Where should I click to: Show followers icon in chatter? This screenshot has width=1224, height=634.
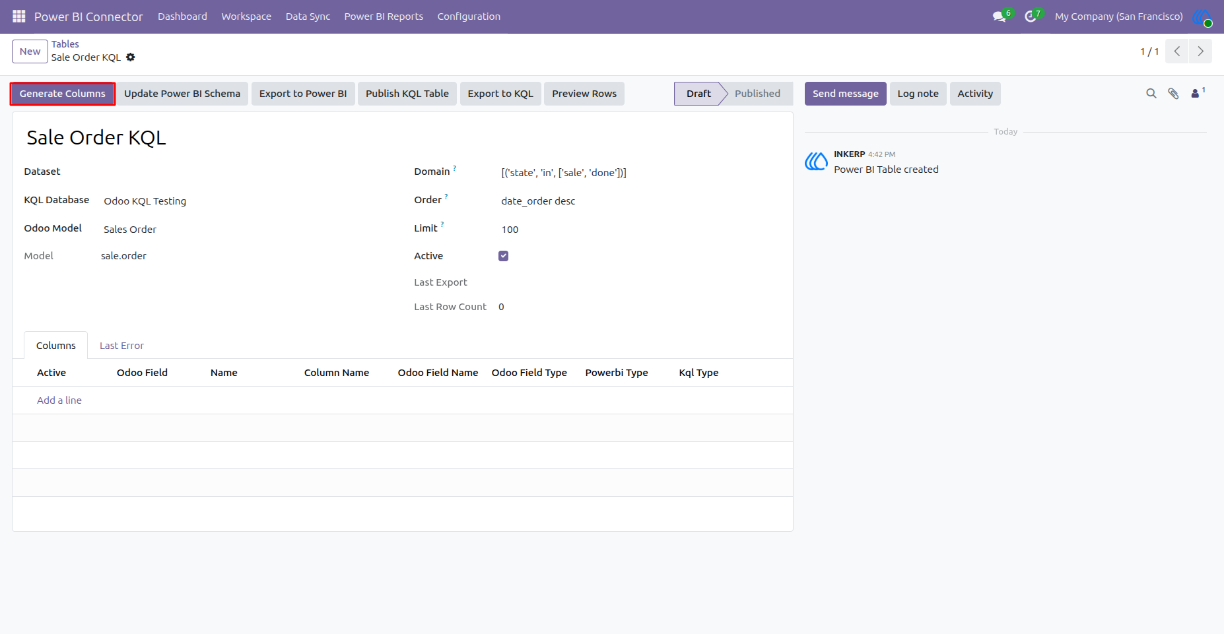(1197, 93)
